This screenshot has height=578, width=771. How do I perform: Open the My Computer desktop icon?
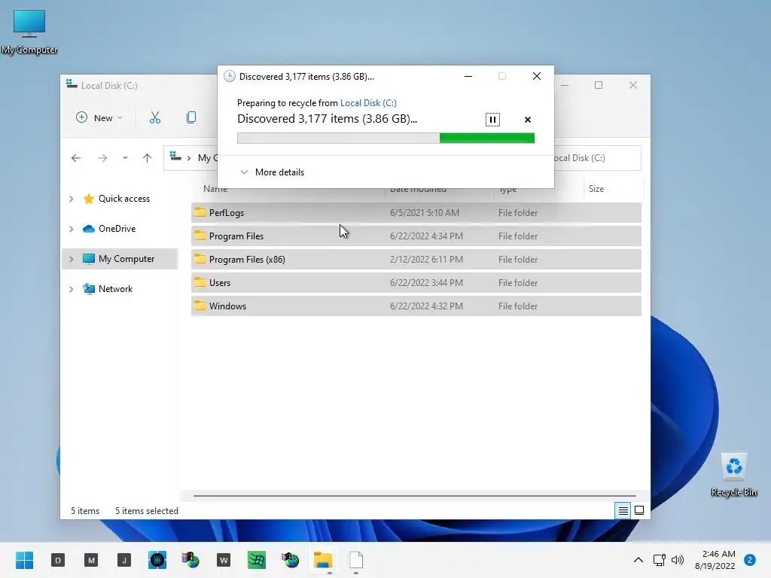tap(29, 32)
